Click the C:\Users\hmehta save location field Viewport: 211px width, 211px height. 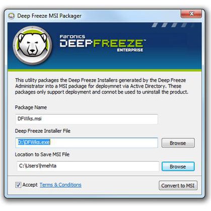click(x=88, y=166)
